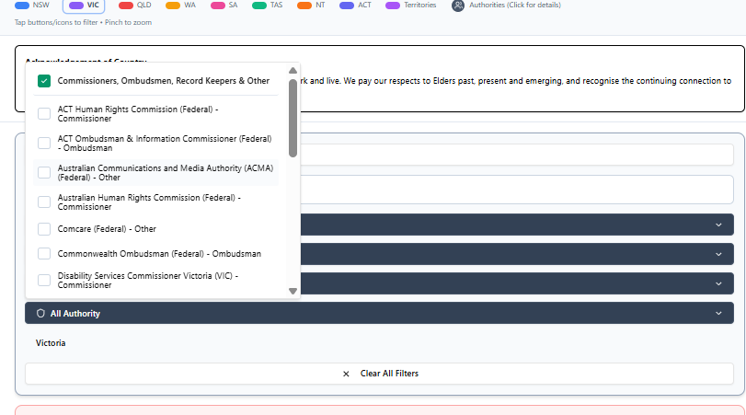Filter by NSW state button
746x415 pixels.
(32, 6)
